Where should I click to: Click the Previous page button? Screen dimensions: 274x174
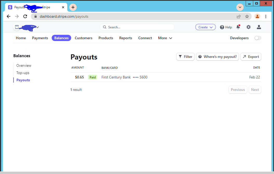coord(238,90)
